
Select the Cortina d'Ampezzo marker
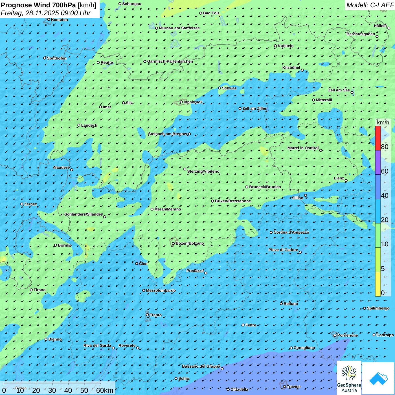[271, 232]
